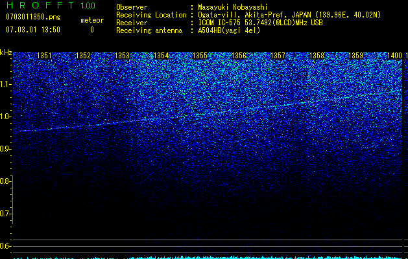Click the 1357 time marker

(278, 56)
